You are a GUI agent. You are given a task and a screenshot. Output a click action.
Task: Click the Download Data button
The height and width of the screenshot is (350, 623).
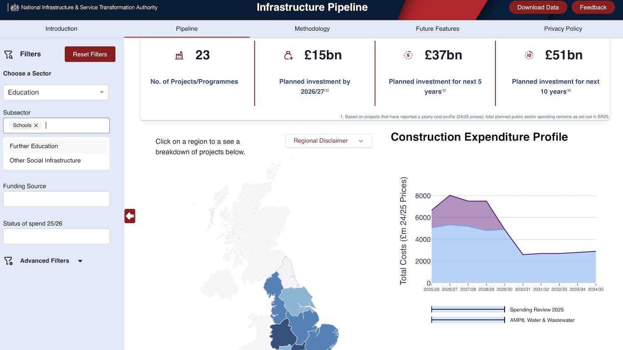click(538, 7)
